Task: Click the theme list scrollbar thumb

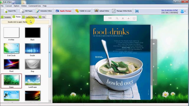Action: click(x=50, y=52)
